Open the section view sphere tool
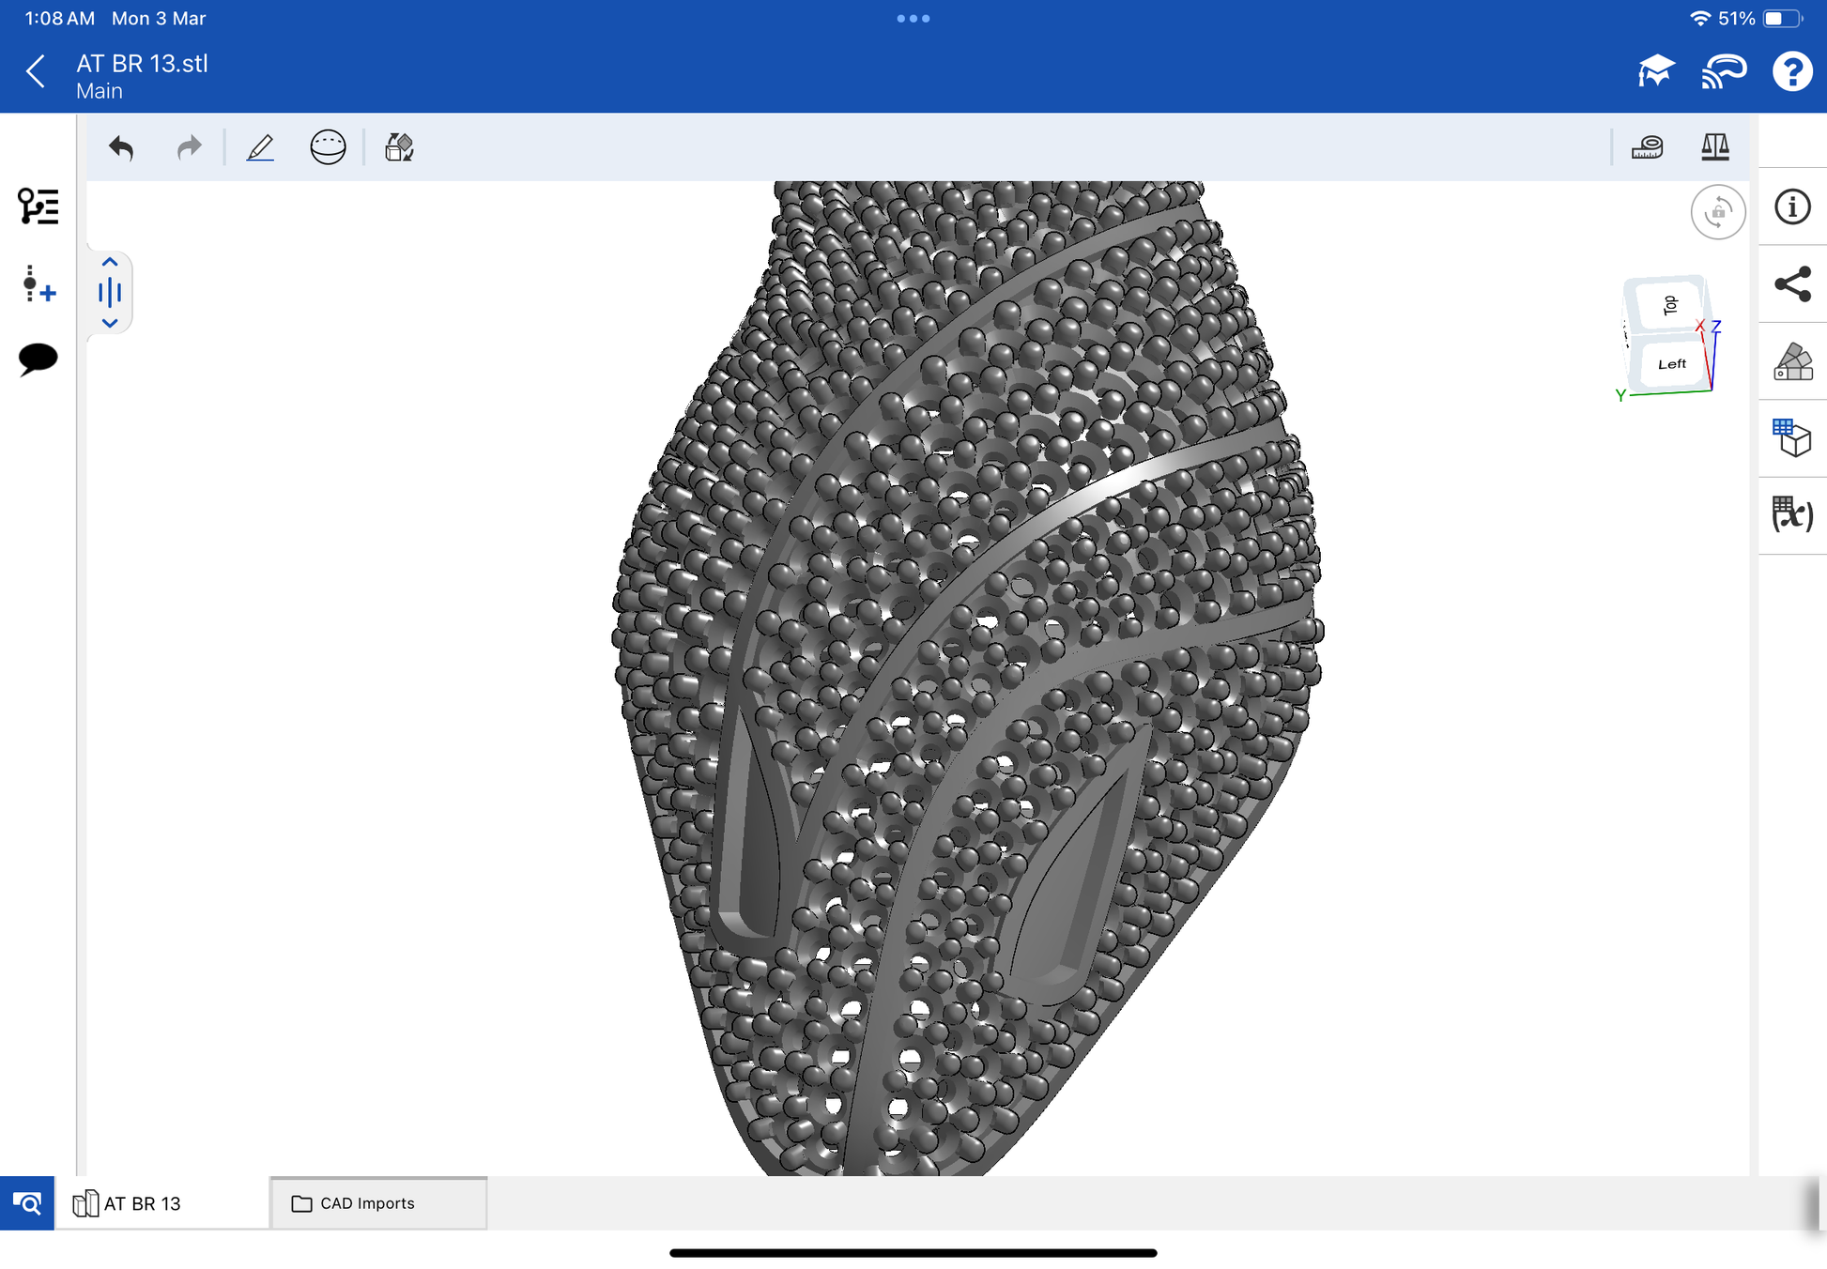 pyautogui.click(x=328, y=147)
